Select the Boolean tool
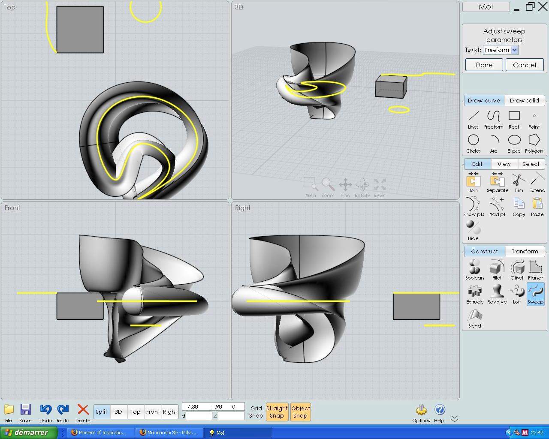This screenshot has height=439, width=549. 474,270
